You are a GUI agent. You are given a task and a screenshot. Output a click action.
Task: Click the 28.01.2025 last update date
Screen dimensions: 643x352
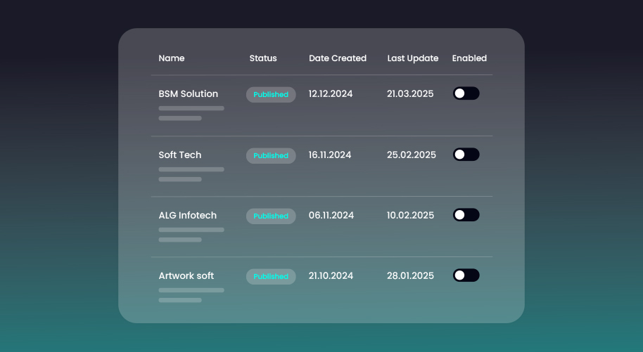(x=410, y=276)
